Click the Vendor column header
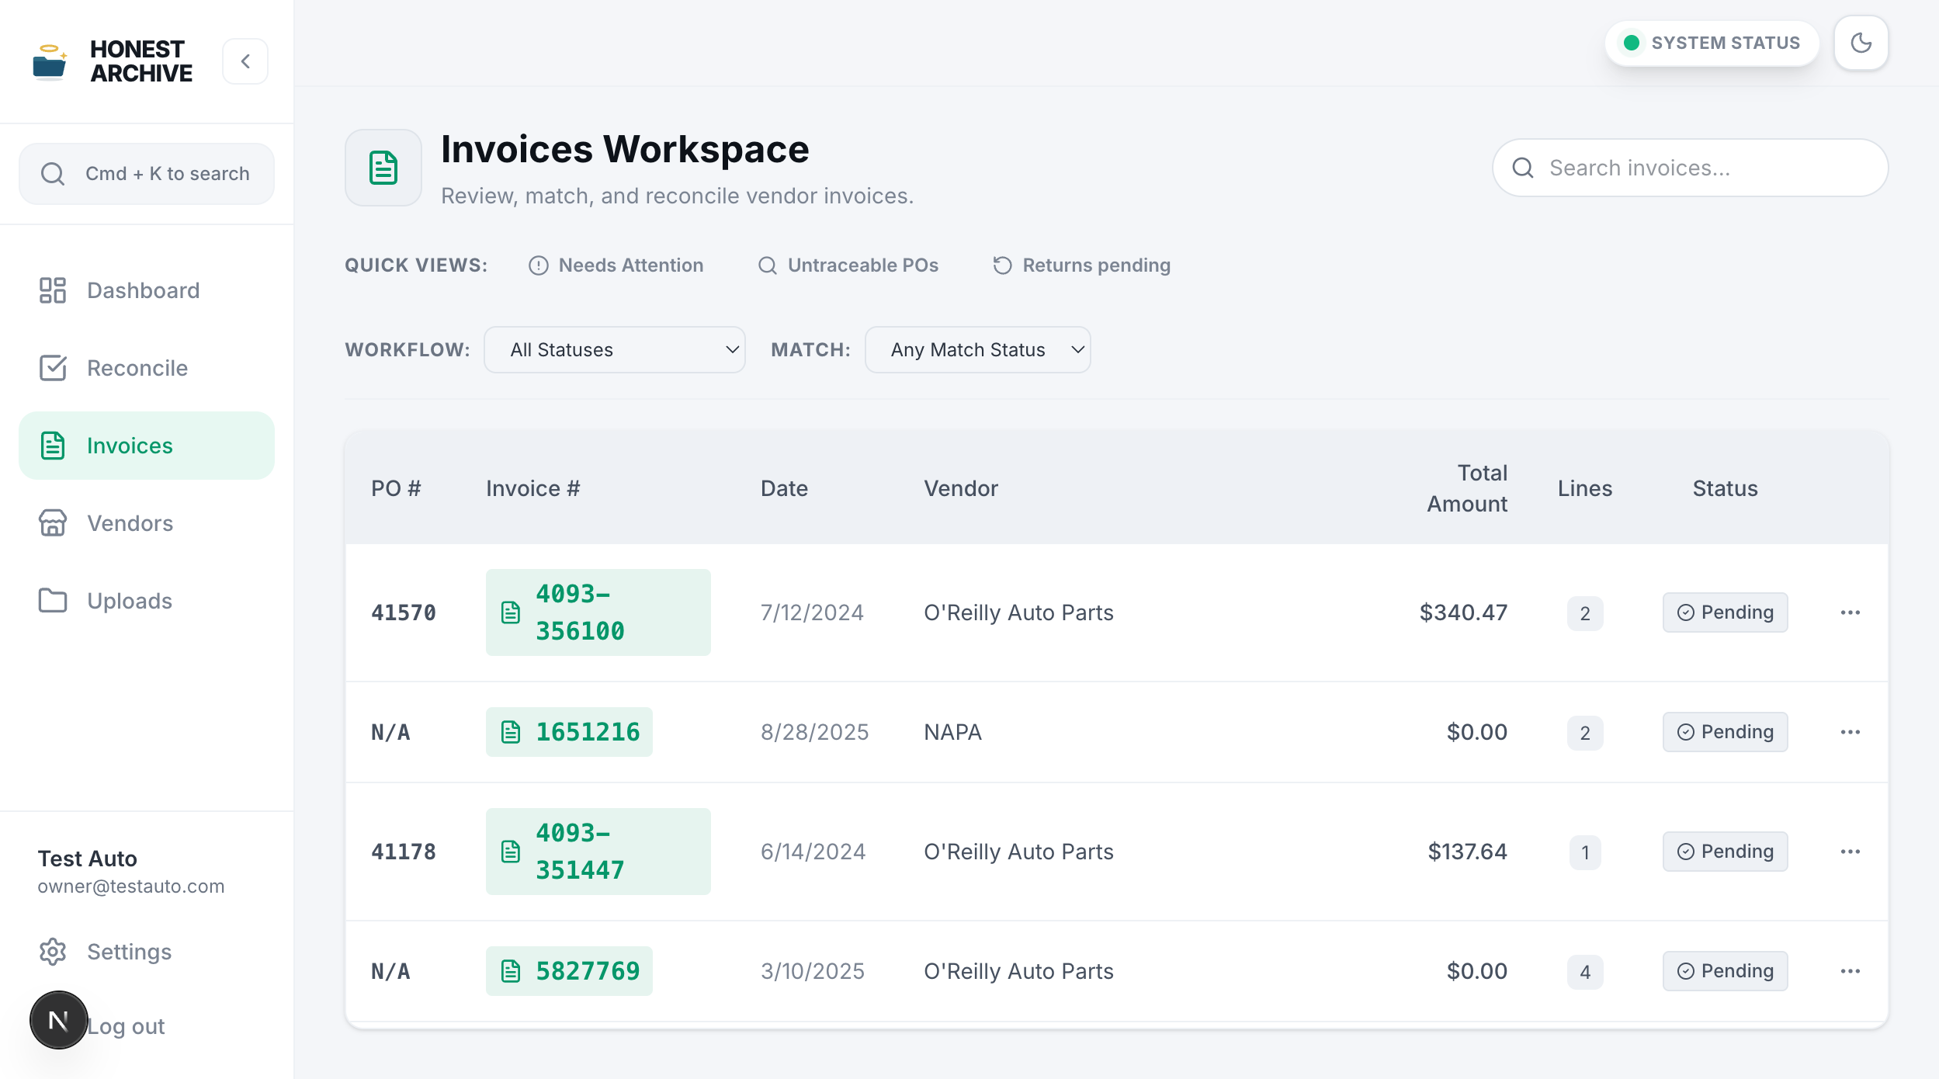 click(x=961, y=488)
